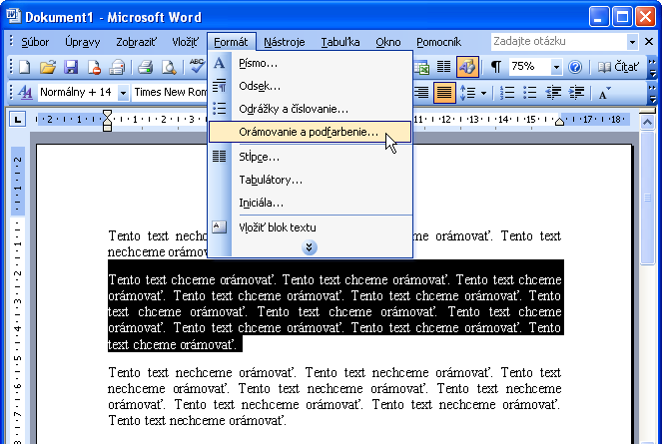Click the bulleted list icon
This screenshot has height=444, width=662.
[x=531, y=93]
